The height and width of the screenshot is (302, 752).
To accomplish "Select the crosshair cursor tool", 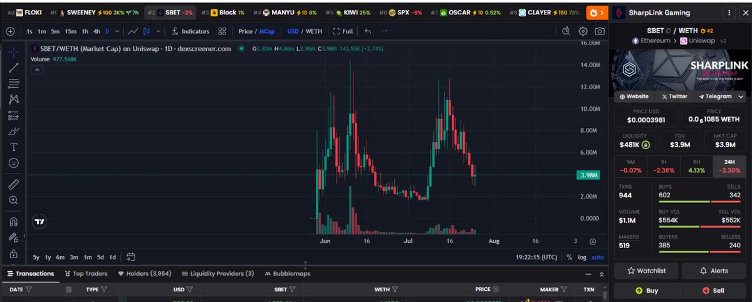I will (x=13, y=53).
